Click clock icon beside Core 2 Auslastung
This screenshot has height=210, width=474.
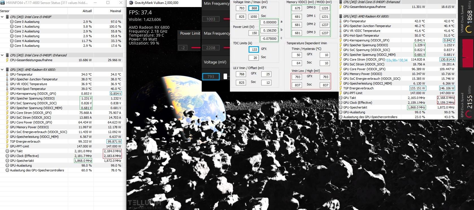click(x=12, y=31)
